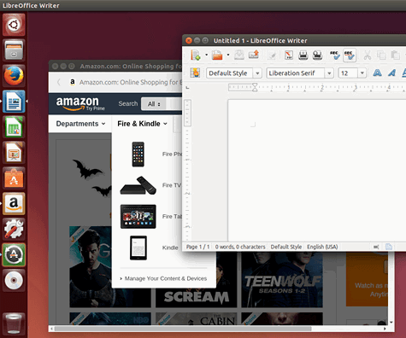Click the Open file folder icon
The image size is (406, 338).
tap(217, 55)
